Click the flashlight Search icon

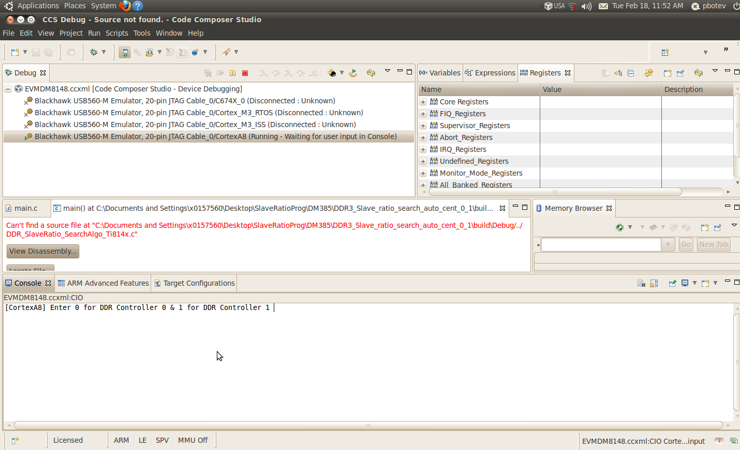click(x=226, y=52)
